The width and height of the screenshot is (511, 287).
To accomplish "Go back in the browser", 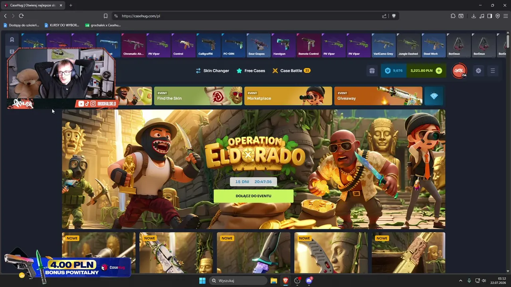I will [6, 16].
